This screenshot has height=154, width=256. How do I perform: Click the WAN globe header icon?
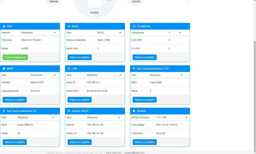(4, 69)
